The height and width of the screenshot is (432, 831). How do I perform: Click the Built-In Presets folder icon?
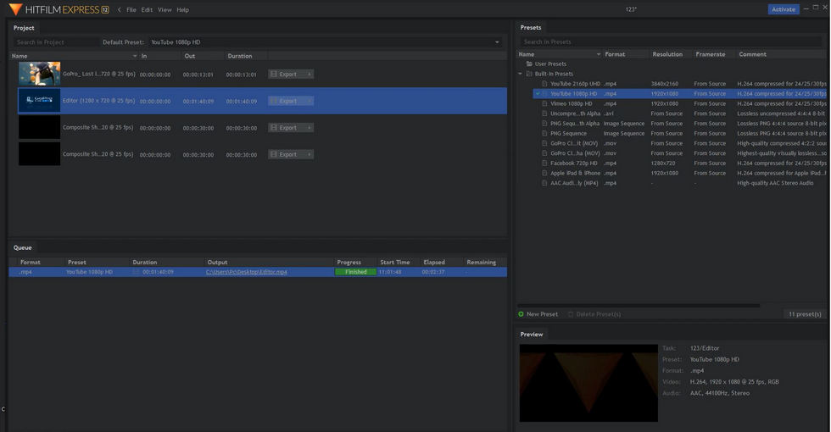click(529, 75)
